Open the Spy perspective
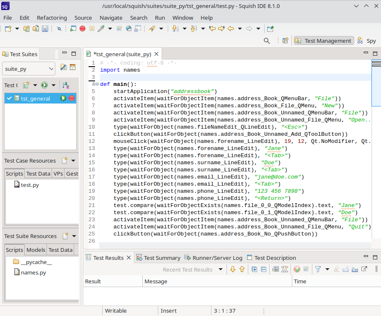381x316 pixels. click(367, 41)
